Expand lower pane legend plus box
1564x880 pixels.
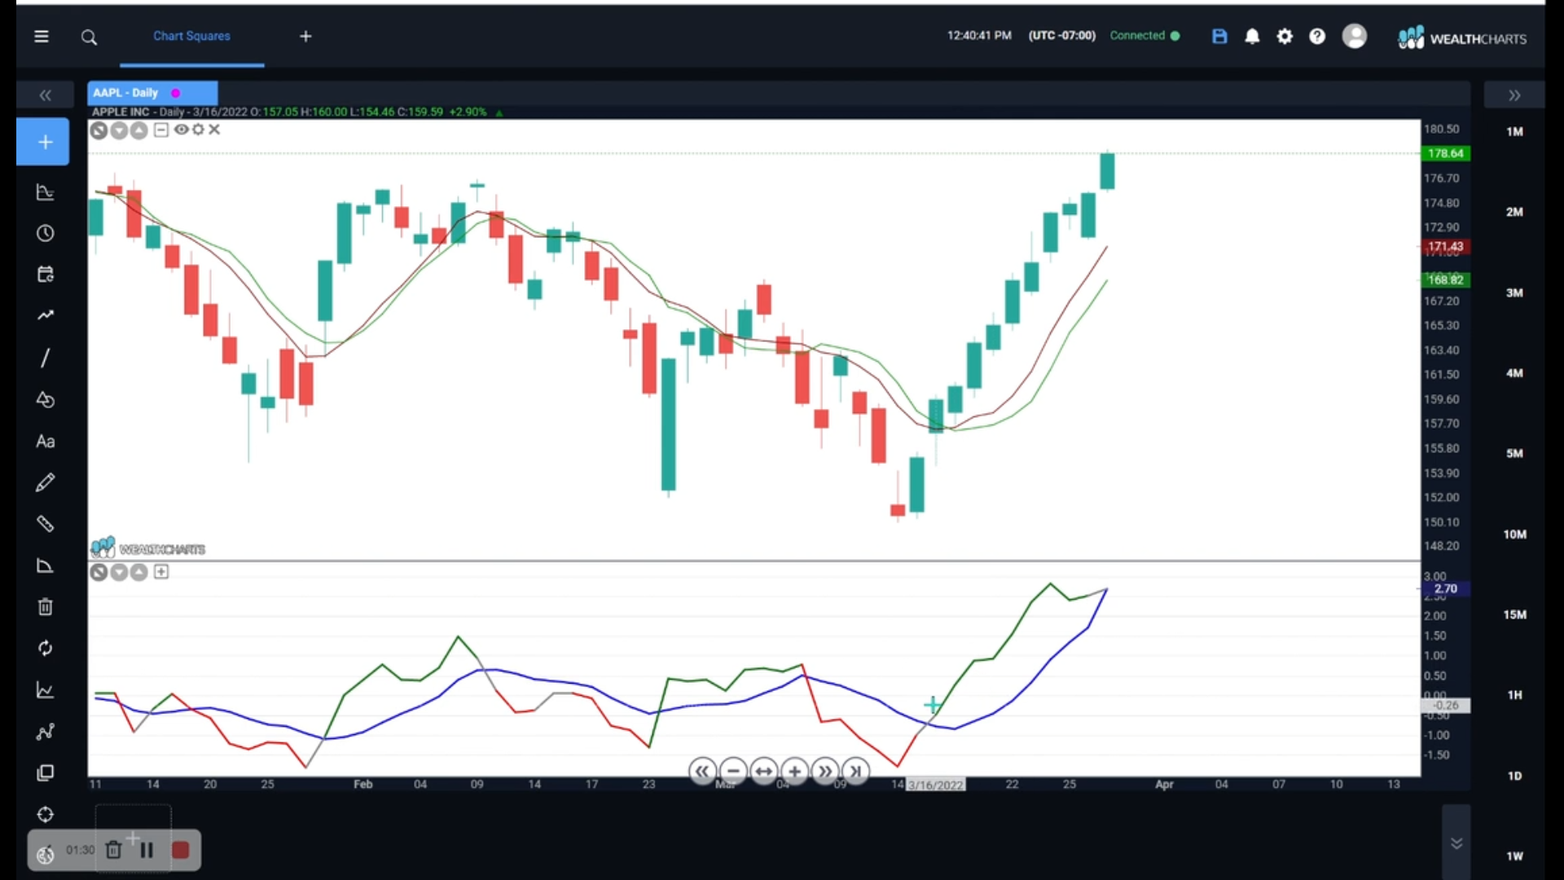click(x=161, y=572)
